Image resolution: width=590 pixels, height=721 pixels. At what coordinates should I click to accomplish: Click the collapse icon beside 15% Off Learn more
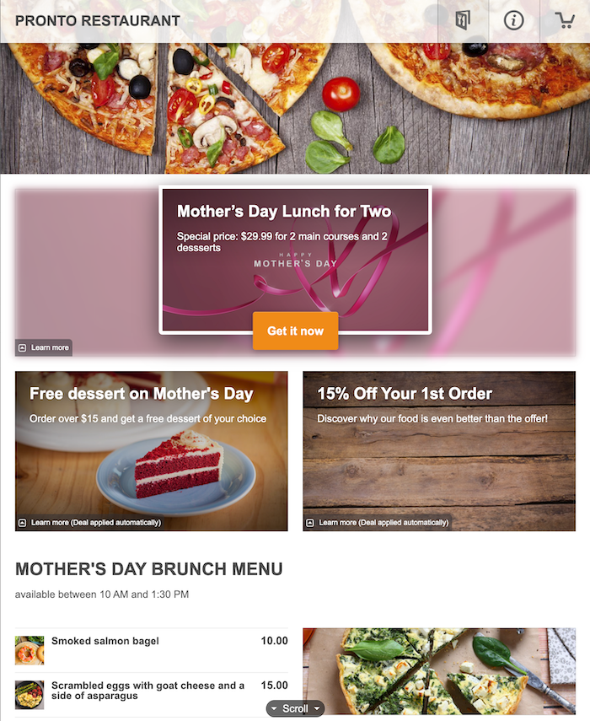pyautogui.click(x=310, y=523)
